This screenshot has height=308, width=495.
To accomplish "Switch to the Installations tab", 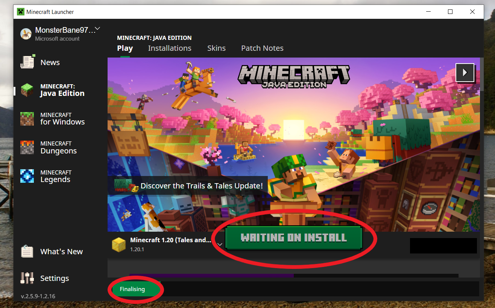I will point(170,48).
